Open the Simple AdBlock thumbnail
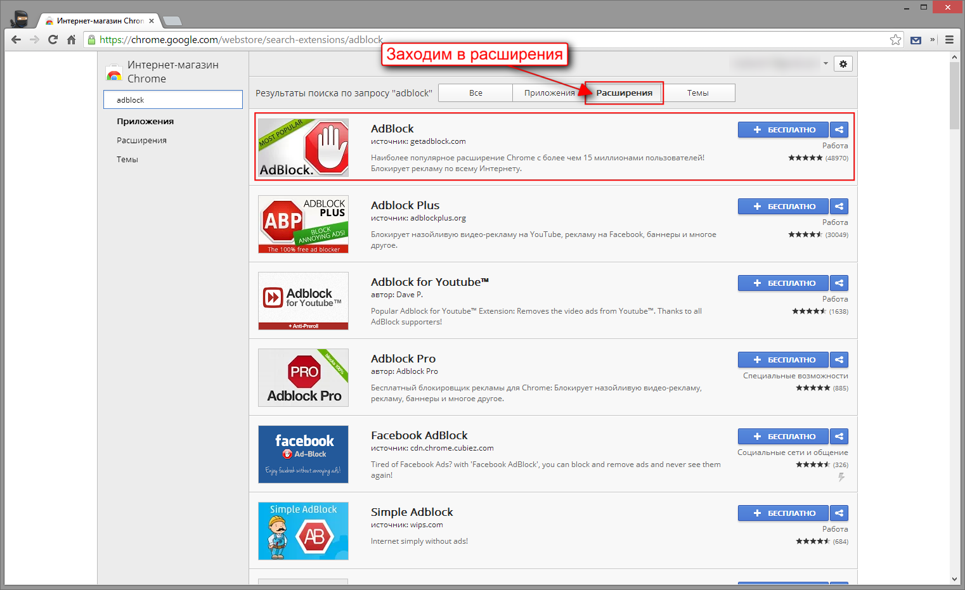The width and height of the screenshot is (965, 590). point(303,530)
